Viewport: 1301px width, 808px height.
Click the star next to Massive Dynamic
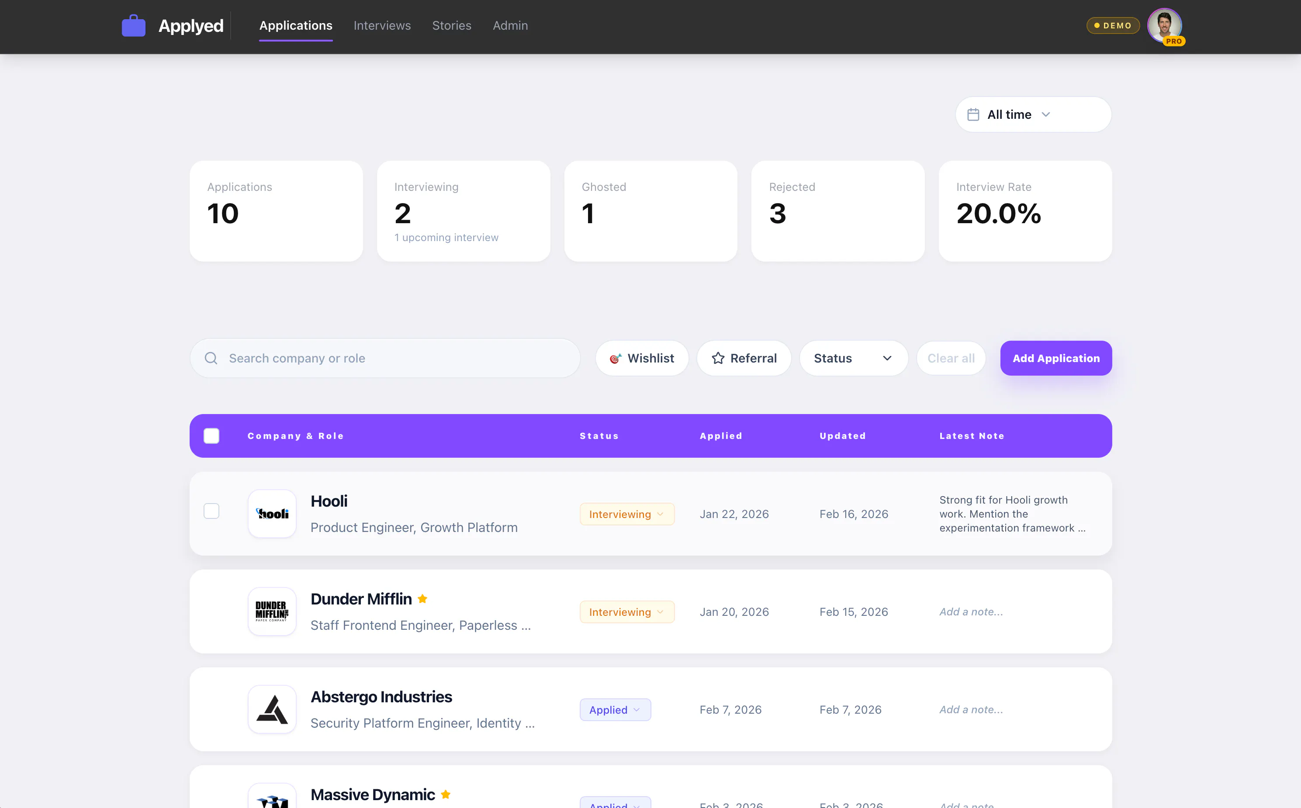[445, 794]
